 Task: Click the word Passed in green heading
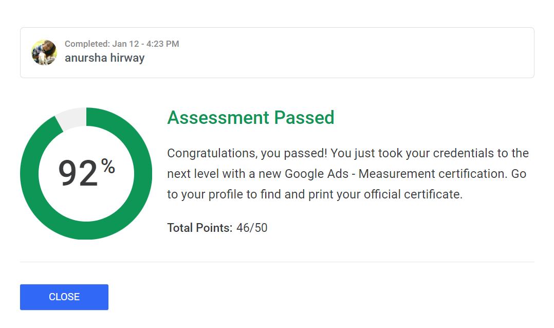coord(304,117)
